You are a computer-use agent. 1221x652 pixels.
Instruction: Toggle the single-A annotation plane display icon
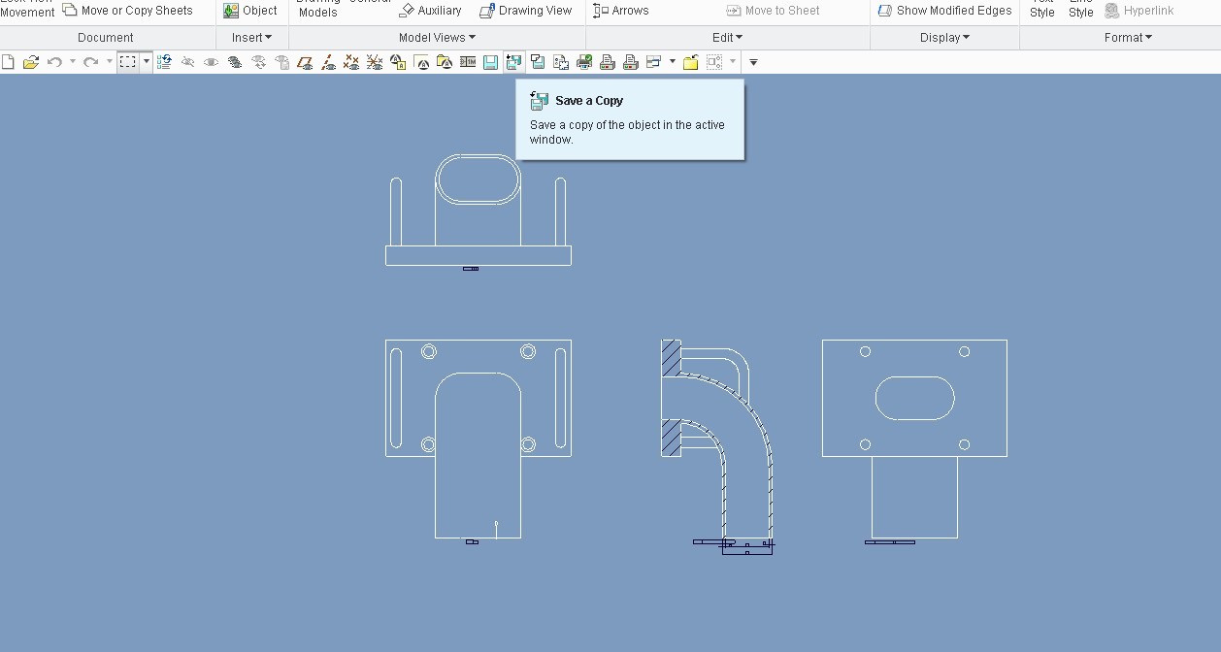(421, 62)
